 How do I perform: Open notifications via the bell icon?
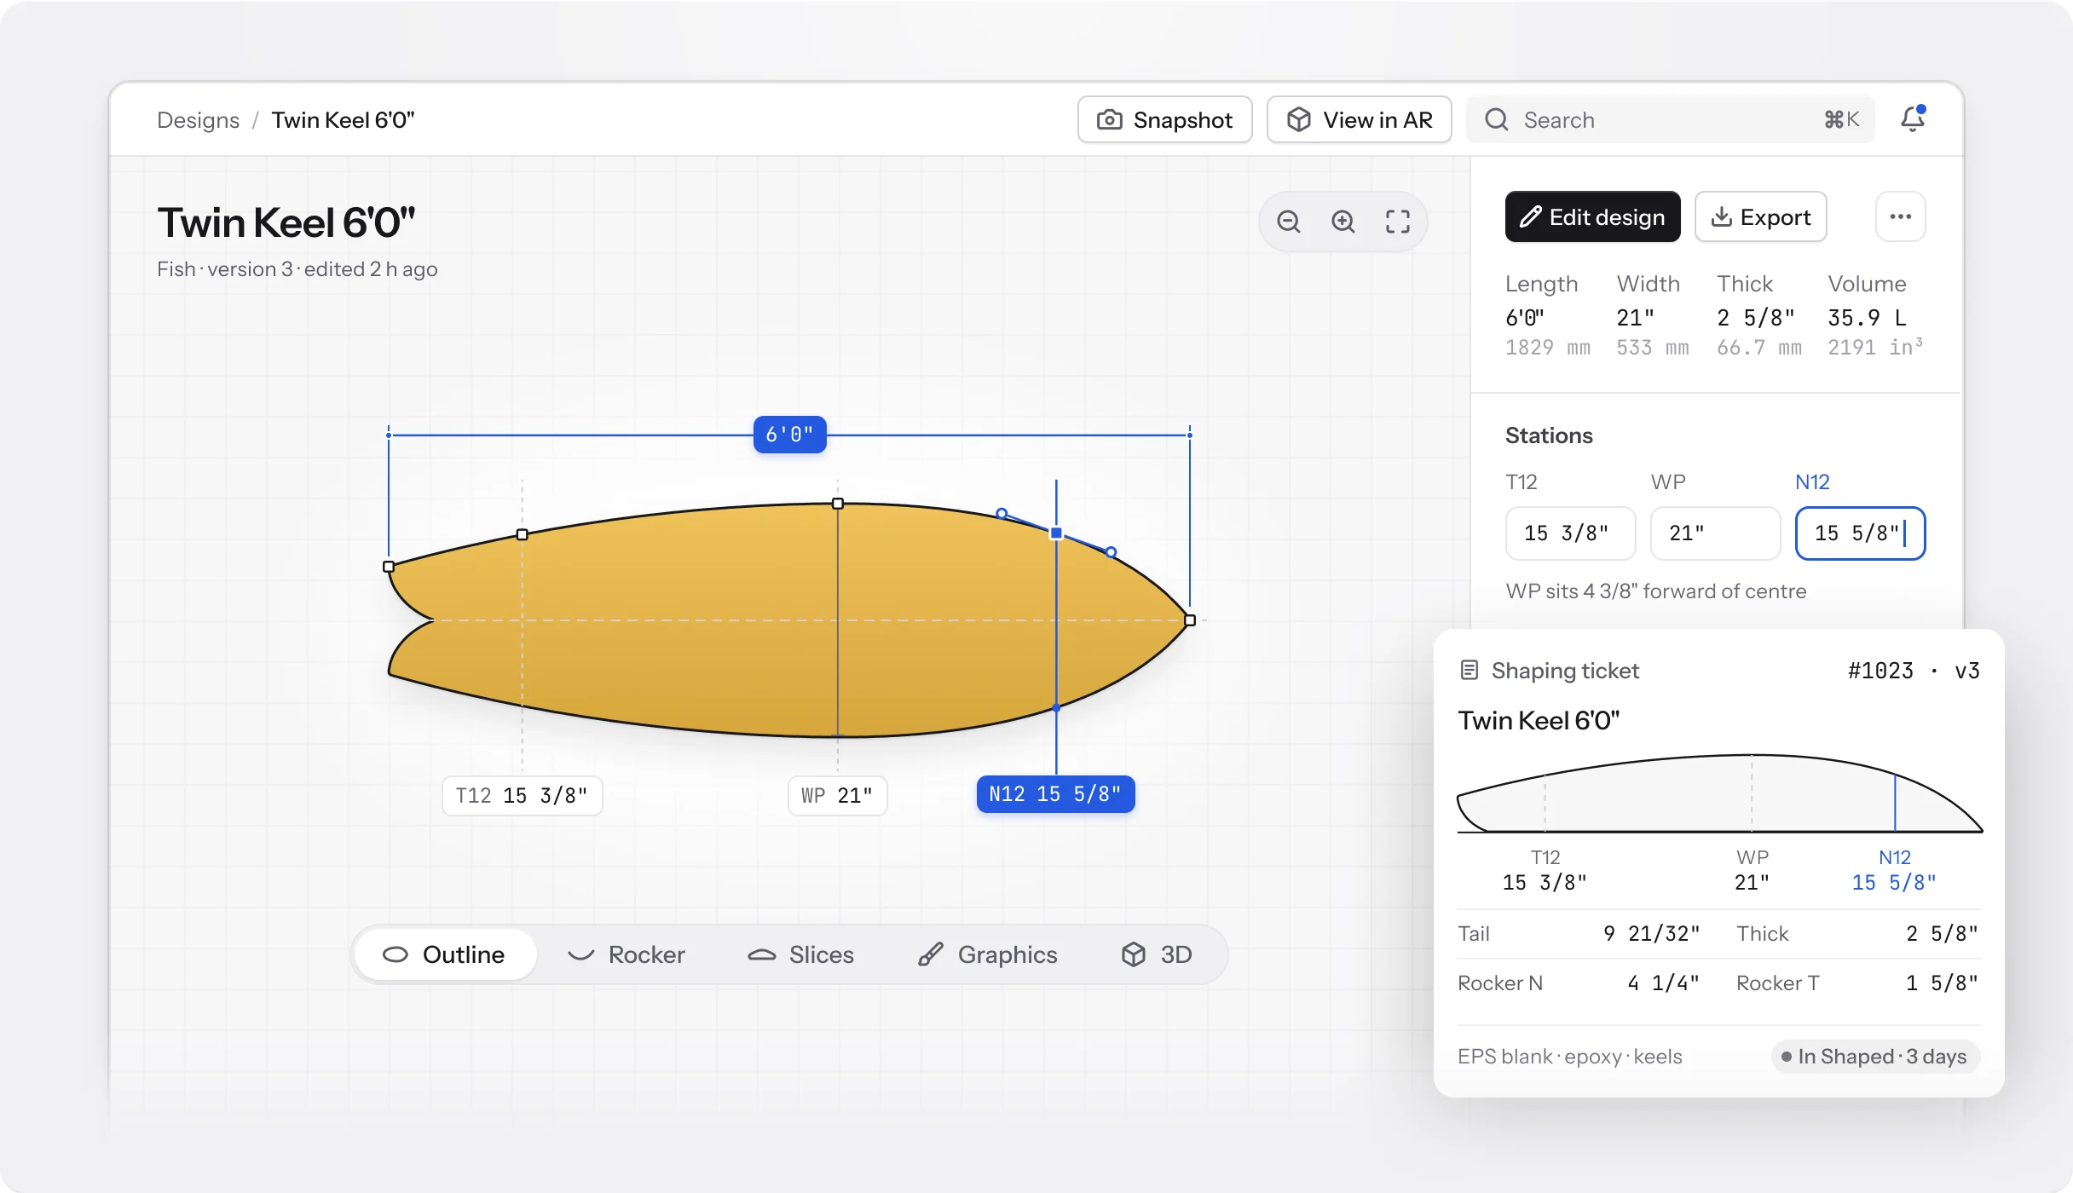point(1913,119)
